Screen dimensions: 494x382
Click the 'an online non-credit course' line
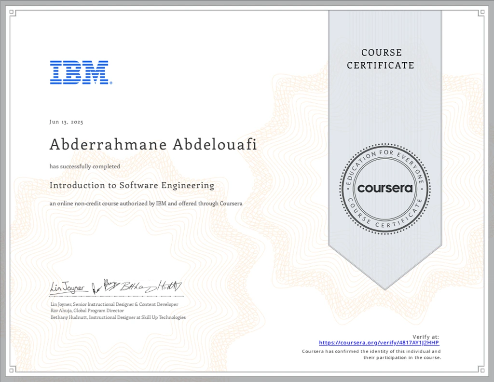[146, 204]
